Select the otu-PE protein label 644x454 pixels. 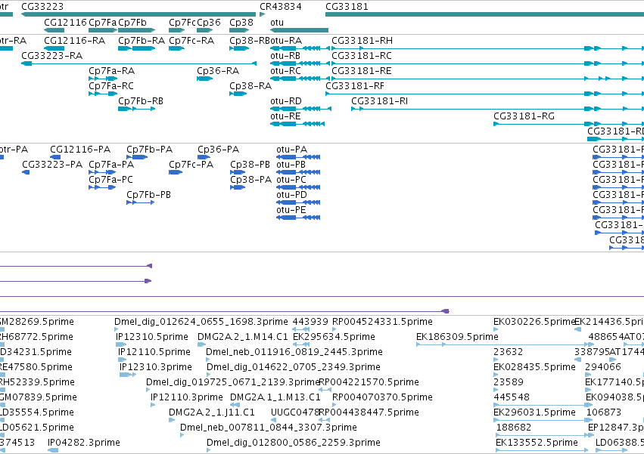coord(291,211)
